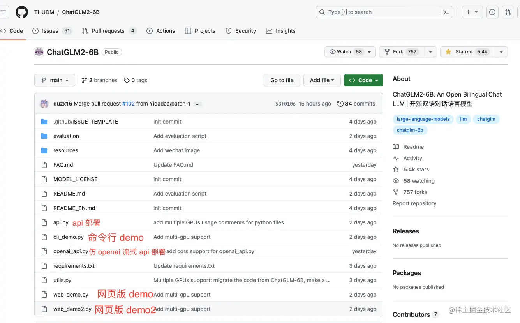Open the cli_demo.py file
Image resolution: width=520 pixels, height=323 pixels.
click(69, 237)
